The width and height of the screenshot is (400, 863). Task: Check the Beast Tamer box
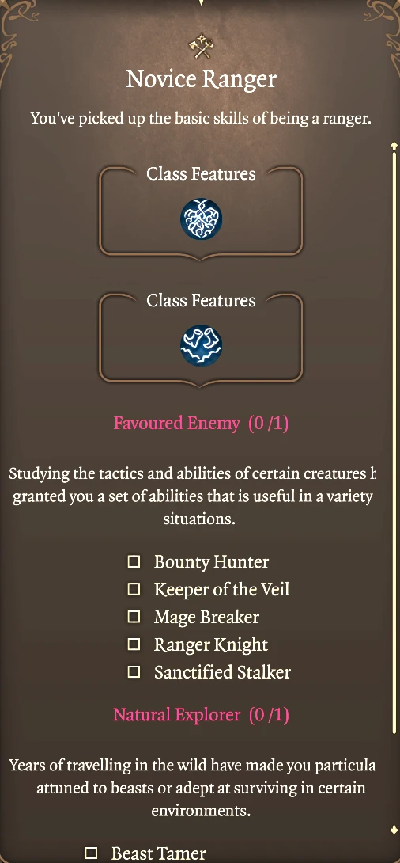pos(91,853)
